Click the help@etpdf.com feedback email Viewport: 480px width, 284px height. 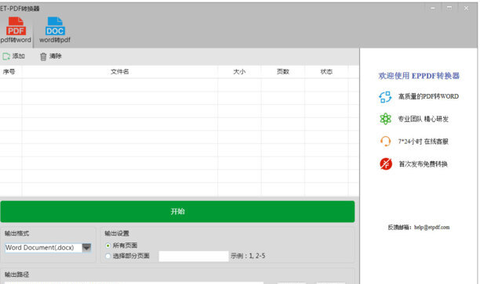[432, 227]
